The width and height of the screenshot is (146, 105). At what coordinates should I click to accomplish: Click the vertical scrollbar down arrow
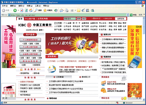coord(144,100)
